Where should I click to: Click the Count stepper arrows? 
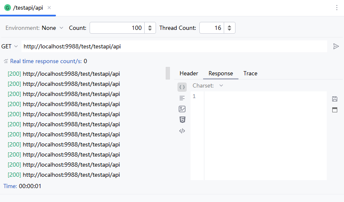150,28
